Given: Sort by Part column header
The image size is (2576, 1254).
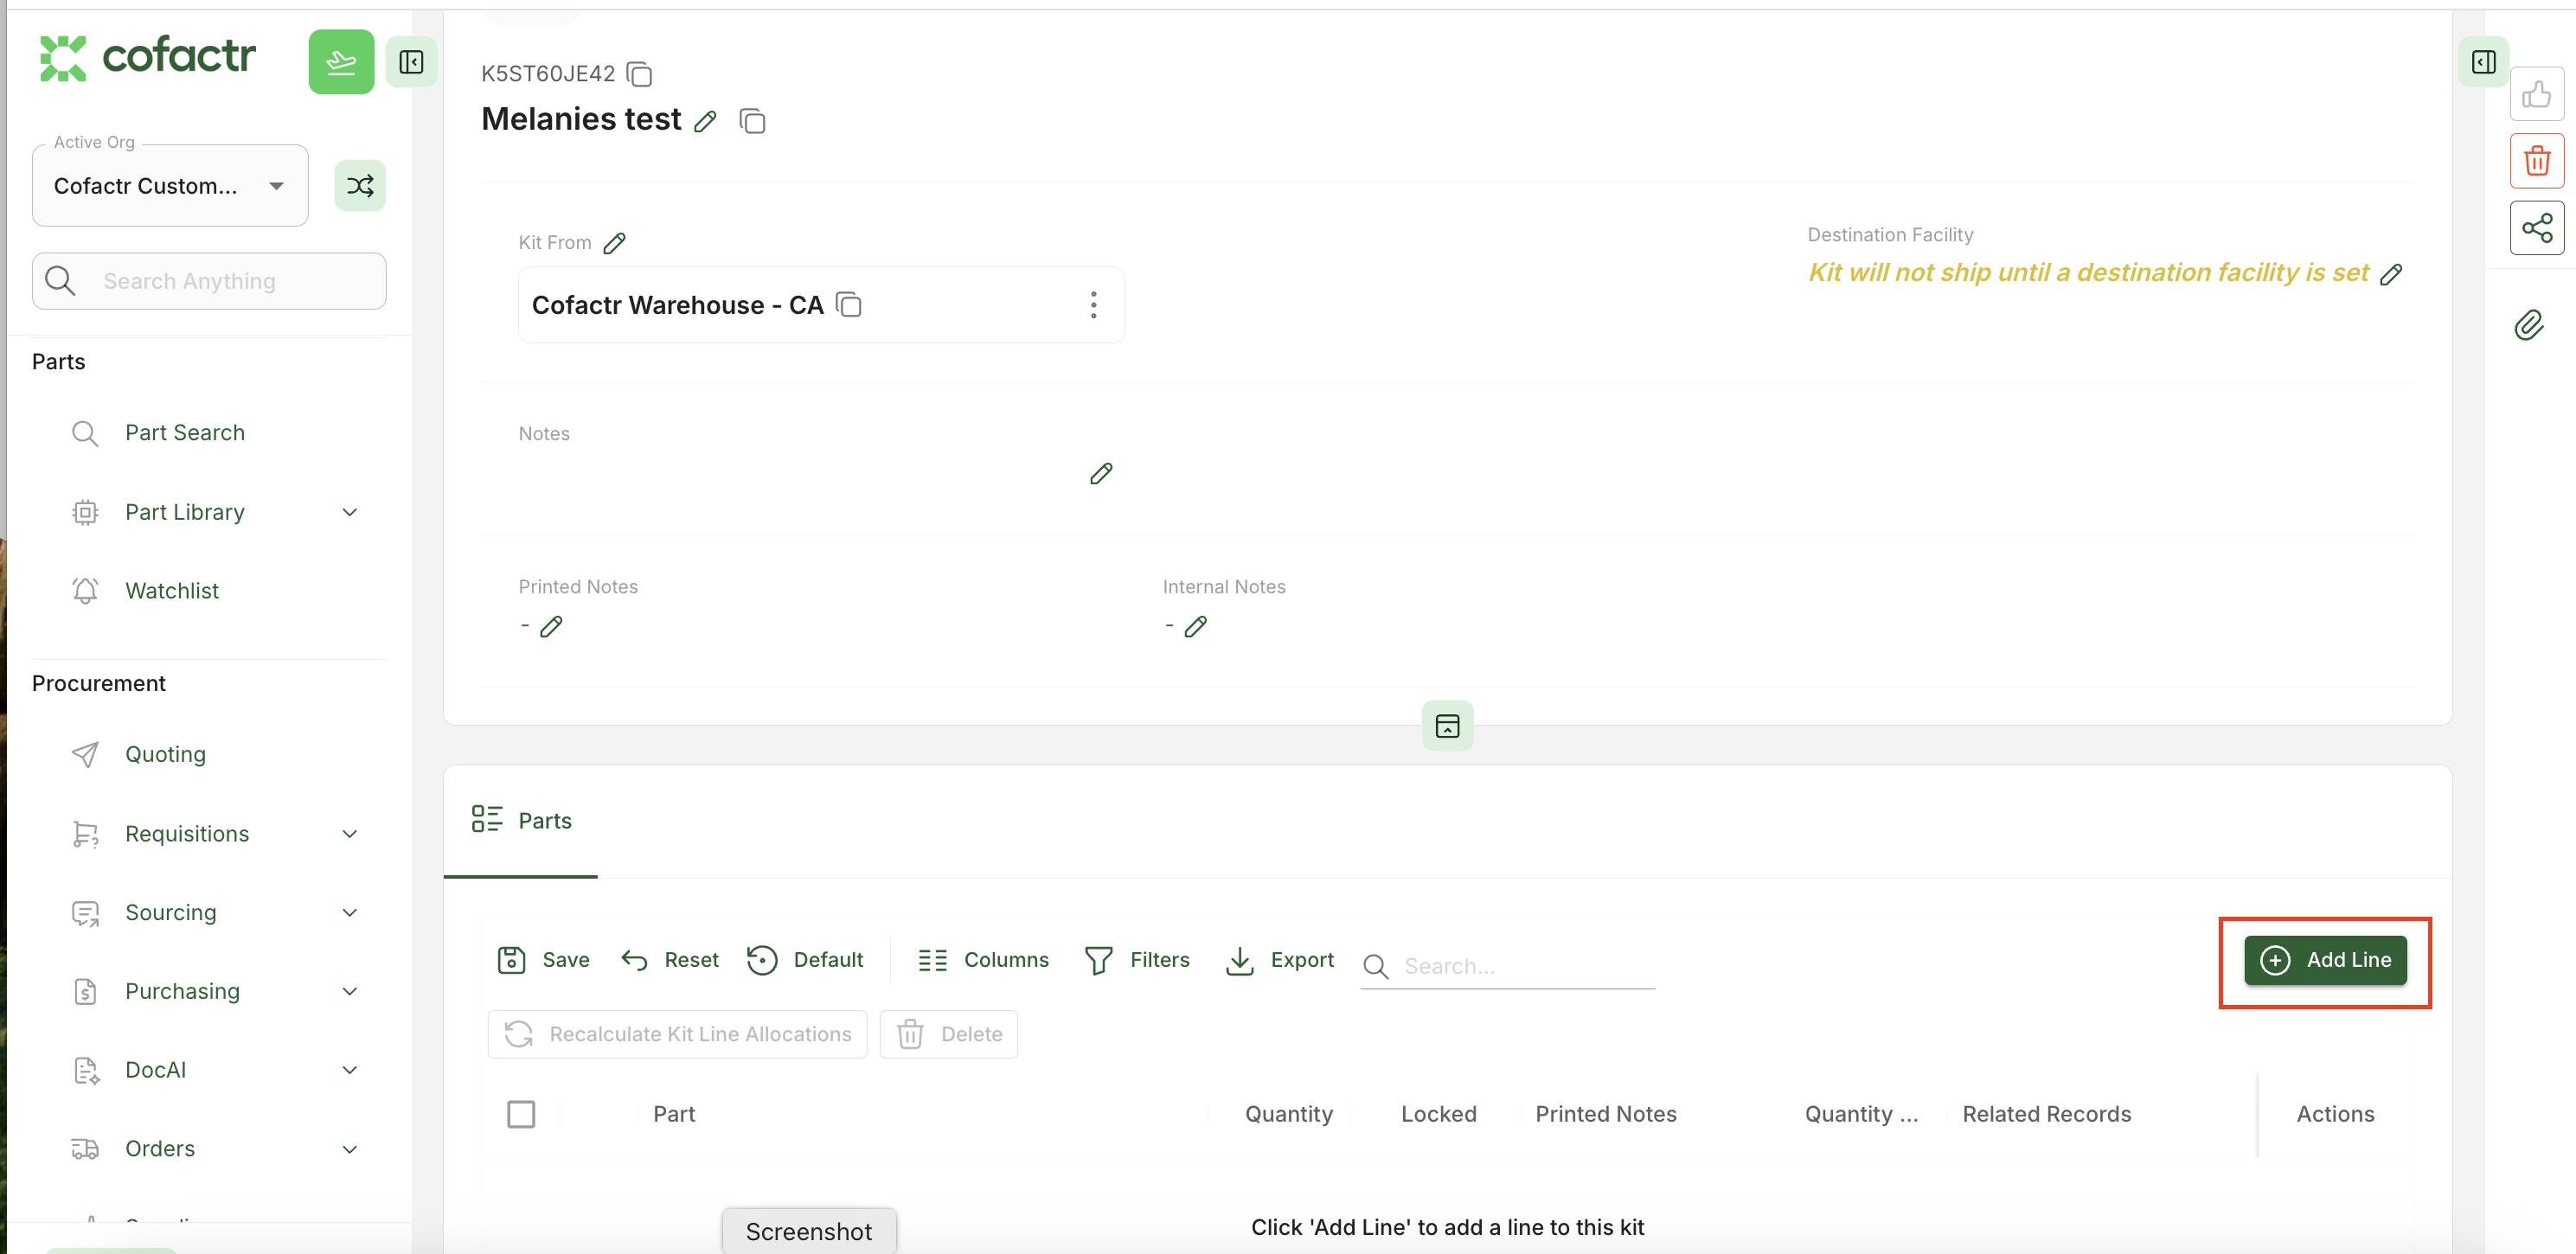Looking at the screenshot, I should point(674,1115).
